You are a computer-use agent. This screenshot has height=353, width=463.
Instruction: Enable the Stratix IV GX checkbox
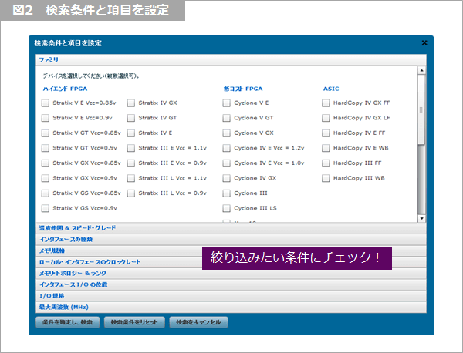pyautogui.click(x=131, y=103)
